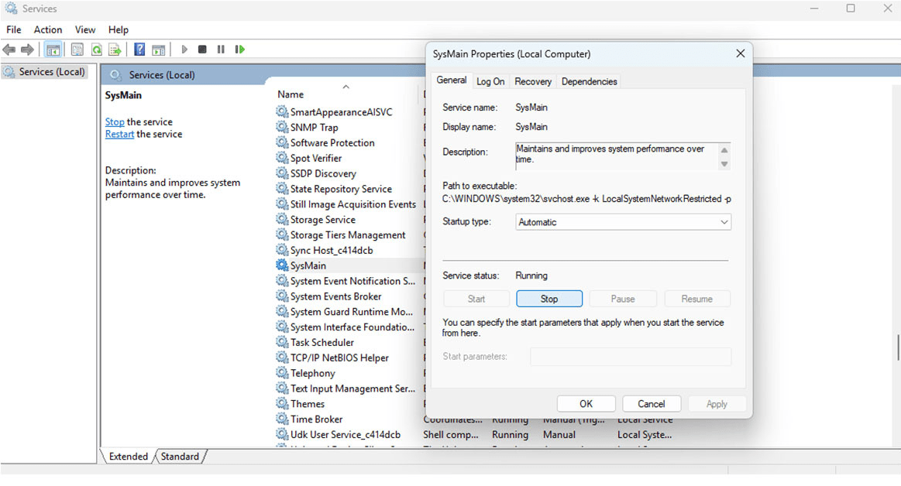Viewport: 901px width, 486px height.
Task: Switch to the Standard view tab
Action: coord(180,456)
